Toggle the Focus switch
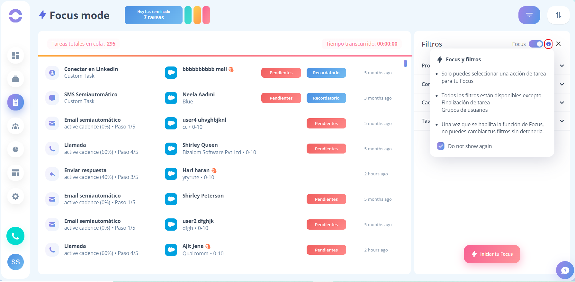The width and height of the screenshot is (575, 282). click(536, 44)
